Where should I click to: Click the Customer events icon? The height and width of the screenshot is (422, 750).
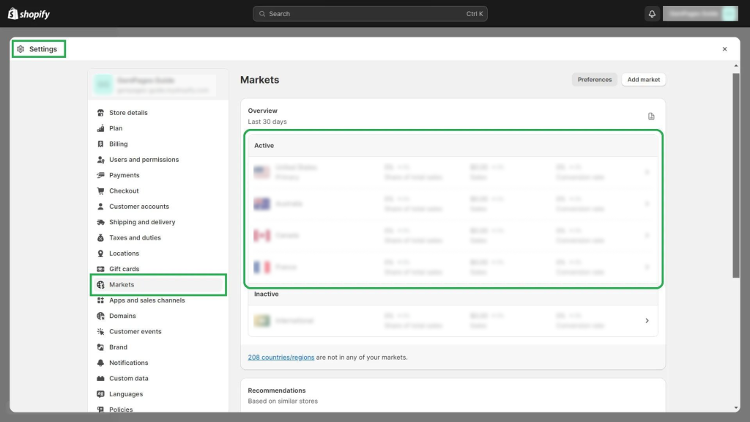pos(100,331)
